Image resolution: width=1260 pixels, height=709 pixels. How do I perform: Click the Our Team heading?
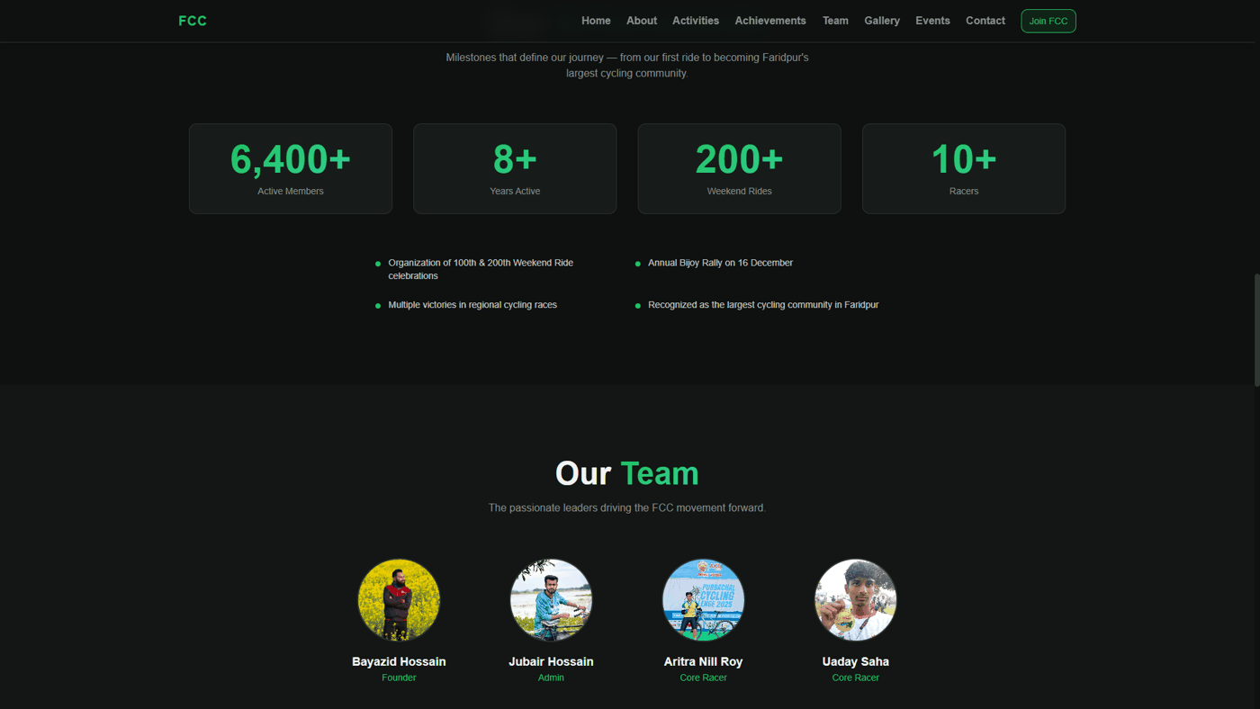coord(626,473)
